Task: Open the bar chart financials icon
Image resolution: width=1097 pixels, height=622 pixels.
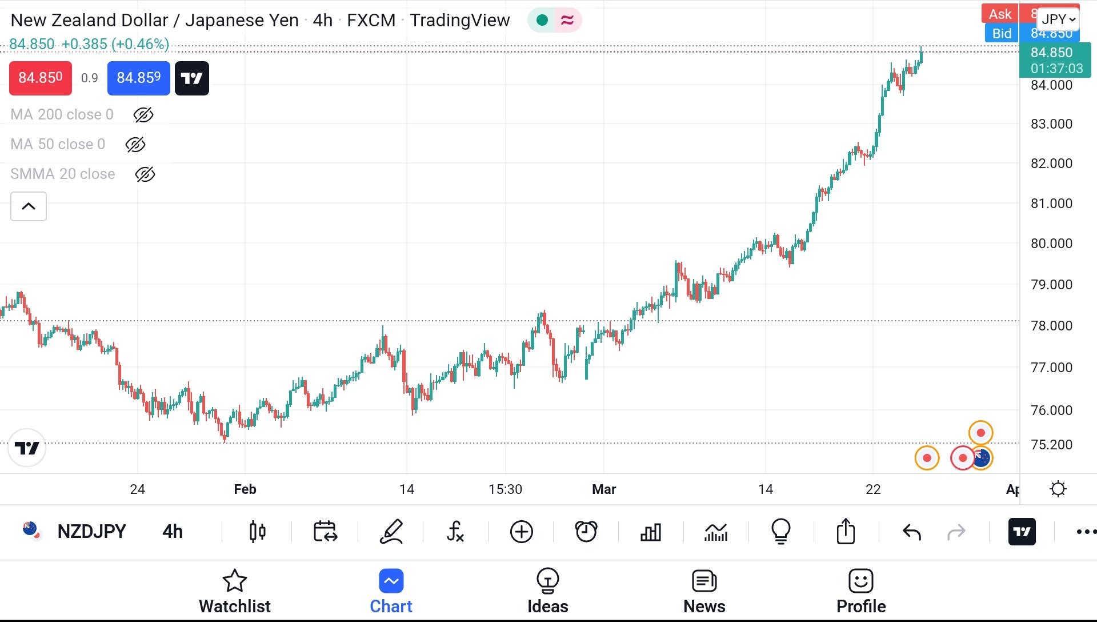Action: [x=651, y=532]
